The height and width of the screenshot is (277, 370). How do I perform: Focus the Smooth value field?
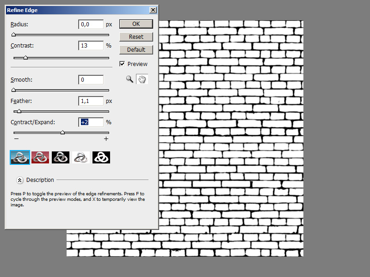(x=91, y=79)
